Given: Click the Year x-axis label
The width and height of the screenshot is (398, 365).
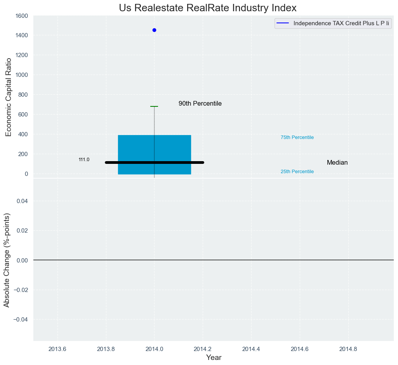Looking at the screenshot, I should tap(214, 358).
